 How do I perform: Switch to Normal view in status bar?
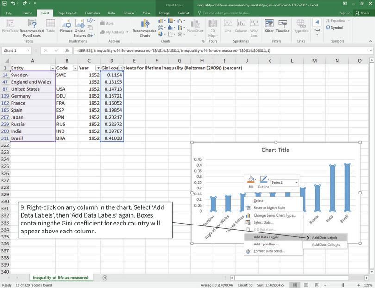click(294, 285)
